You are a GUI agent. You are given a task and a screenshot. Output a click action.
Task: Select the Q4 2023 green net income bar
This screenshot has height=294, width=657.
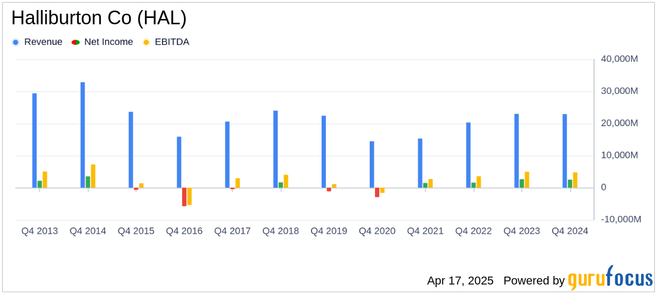point(522,184)
